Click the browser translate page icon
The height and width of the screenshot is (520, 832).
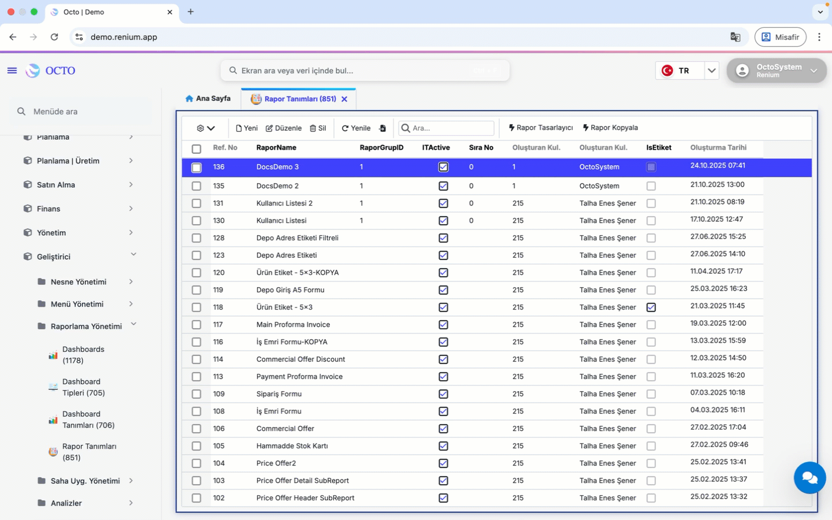coord(735,37)
